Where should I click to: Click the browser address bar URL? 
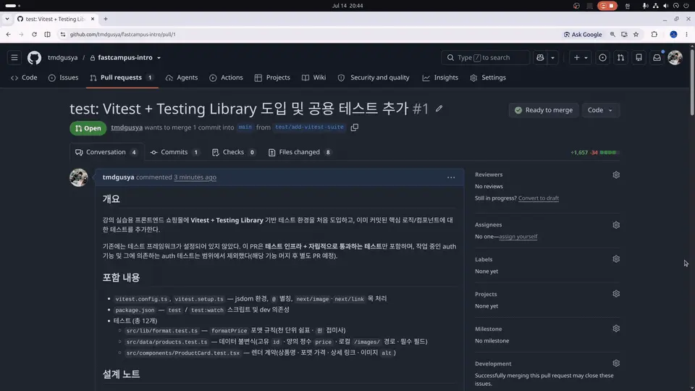pyautogui.click(x=123, y=34)
